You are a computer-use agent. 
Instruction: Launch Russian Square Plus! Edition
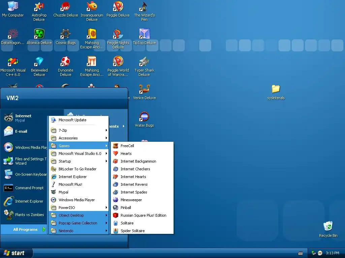click(x=142, y=215)
